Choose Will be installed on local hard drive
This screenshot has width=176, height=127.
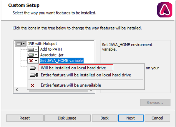86,68
